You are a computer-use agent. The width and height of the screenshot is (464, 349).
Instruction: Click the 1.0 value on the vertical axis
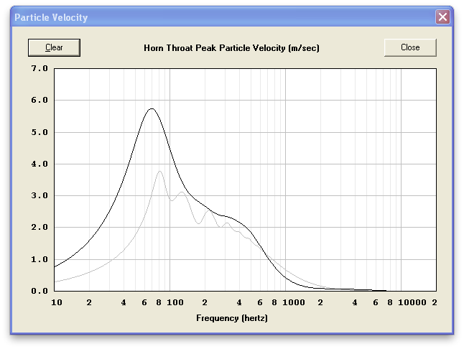(40, 259)
